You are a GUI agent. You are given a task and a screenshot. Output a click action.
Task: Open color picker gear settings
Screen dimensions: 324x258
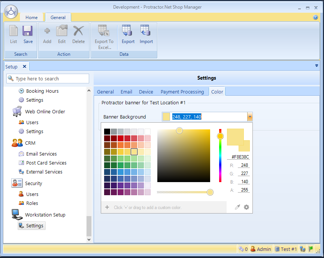(x=246, y=207)
